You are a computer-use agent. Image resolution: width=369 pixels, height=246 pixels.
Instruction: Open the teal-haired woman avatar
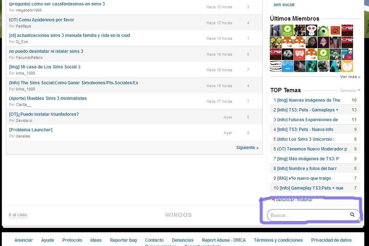tap(335, 66)
